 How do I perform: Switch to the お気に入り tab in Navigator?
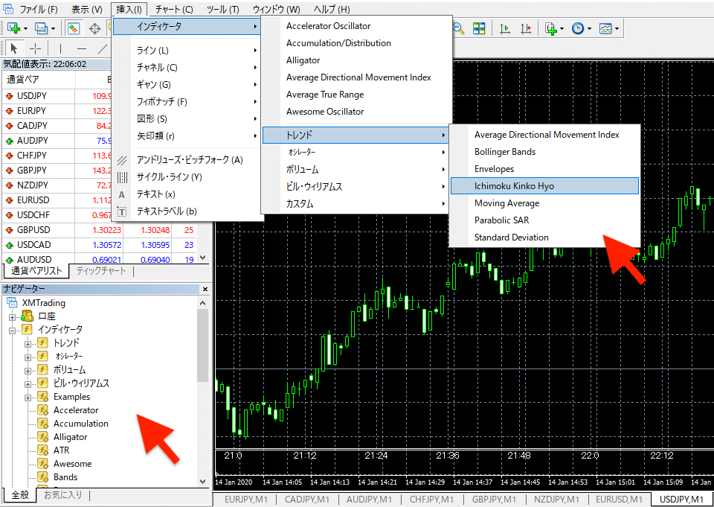tap(62, 494)
